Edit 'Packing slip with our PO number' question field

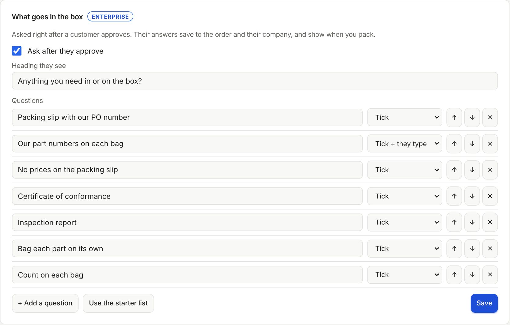pyautogui.click(x=187, y=117)
